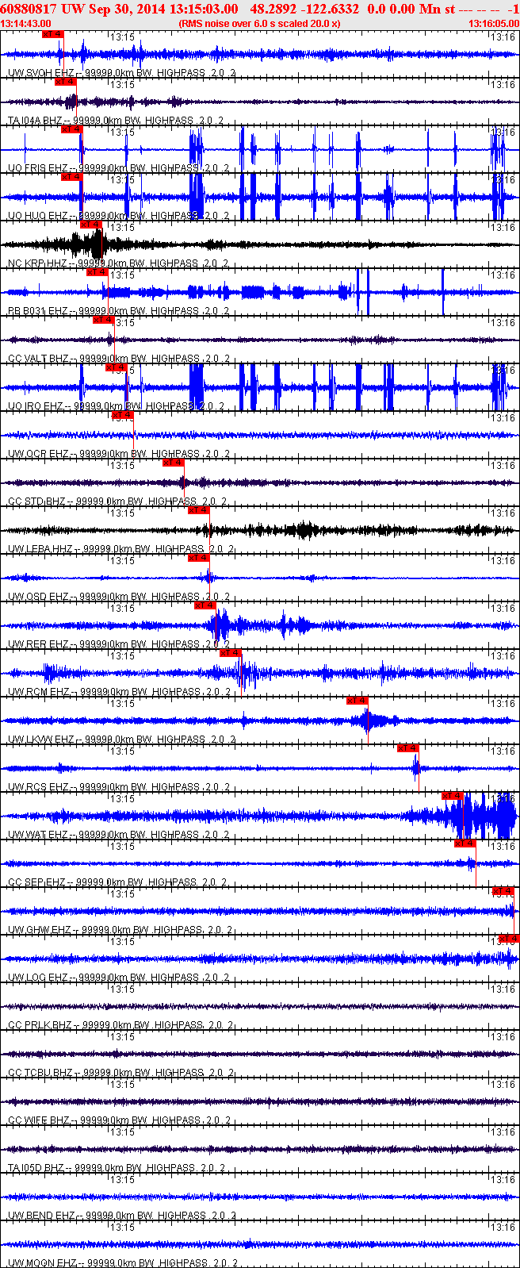Click the pick flag on UW RCS EHZ trace
This screenshot has width=520, height=1268.
tap(407, 748)
